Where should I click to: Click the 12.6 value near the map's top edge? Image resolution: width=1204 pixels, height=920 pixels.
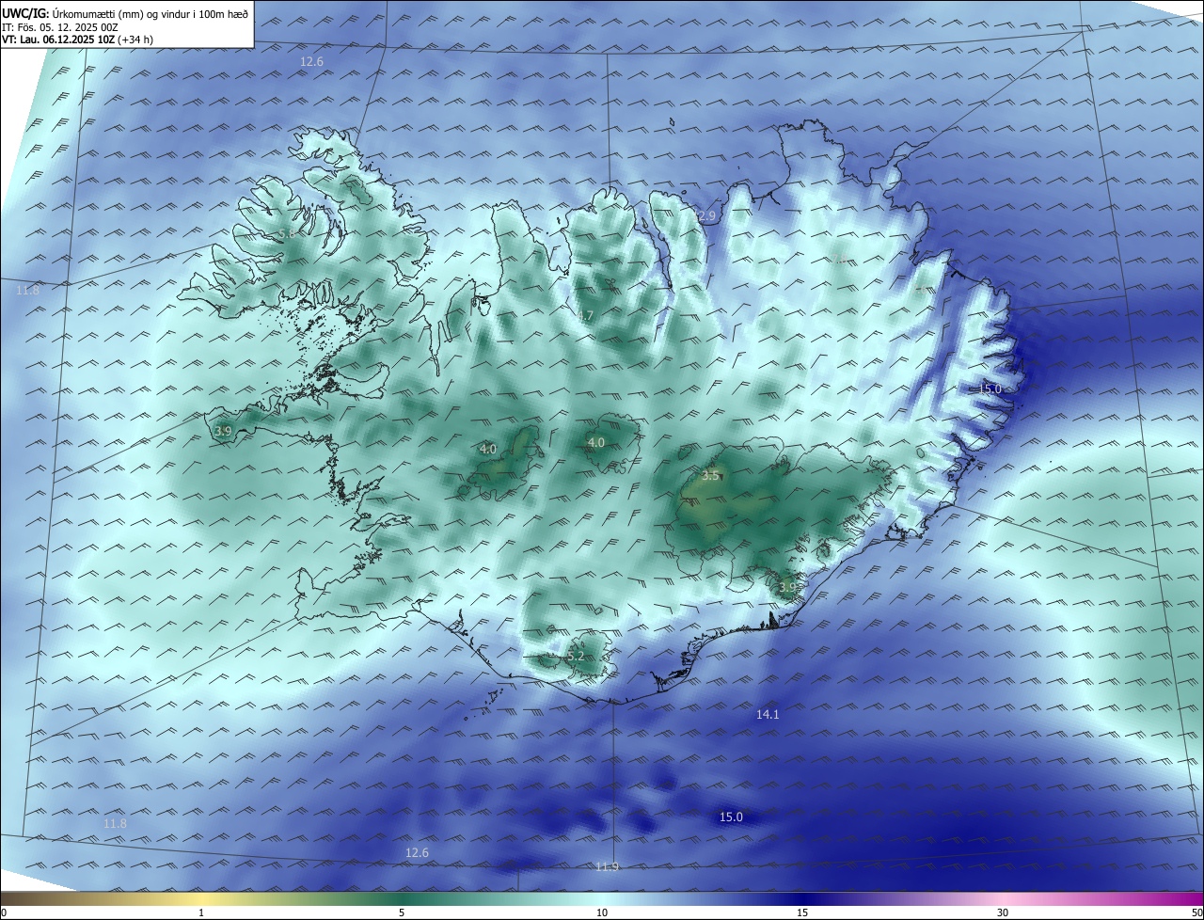tap(311, 62)
